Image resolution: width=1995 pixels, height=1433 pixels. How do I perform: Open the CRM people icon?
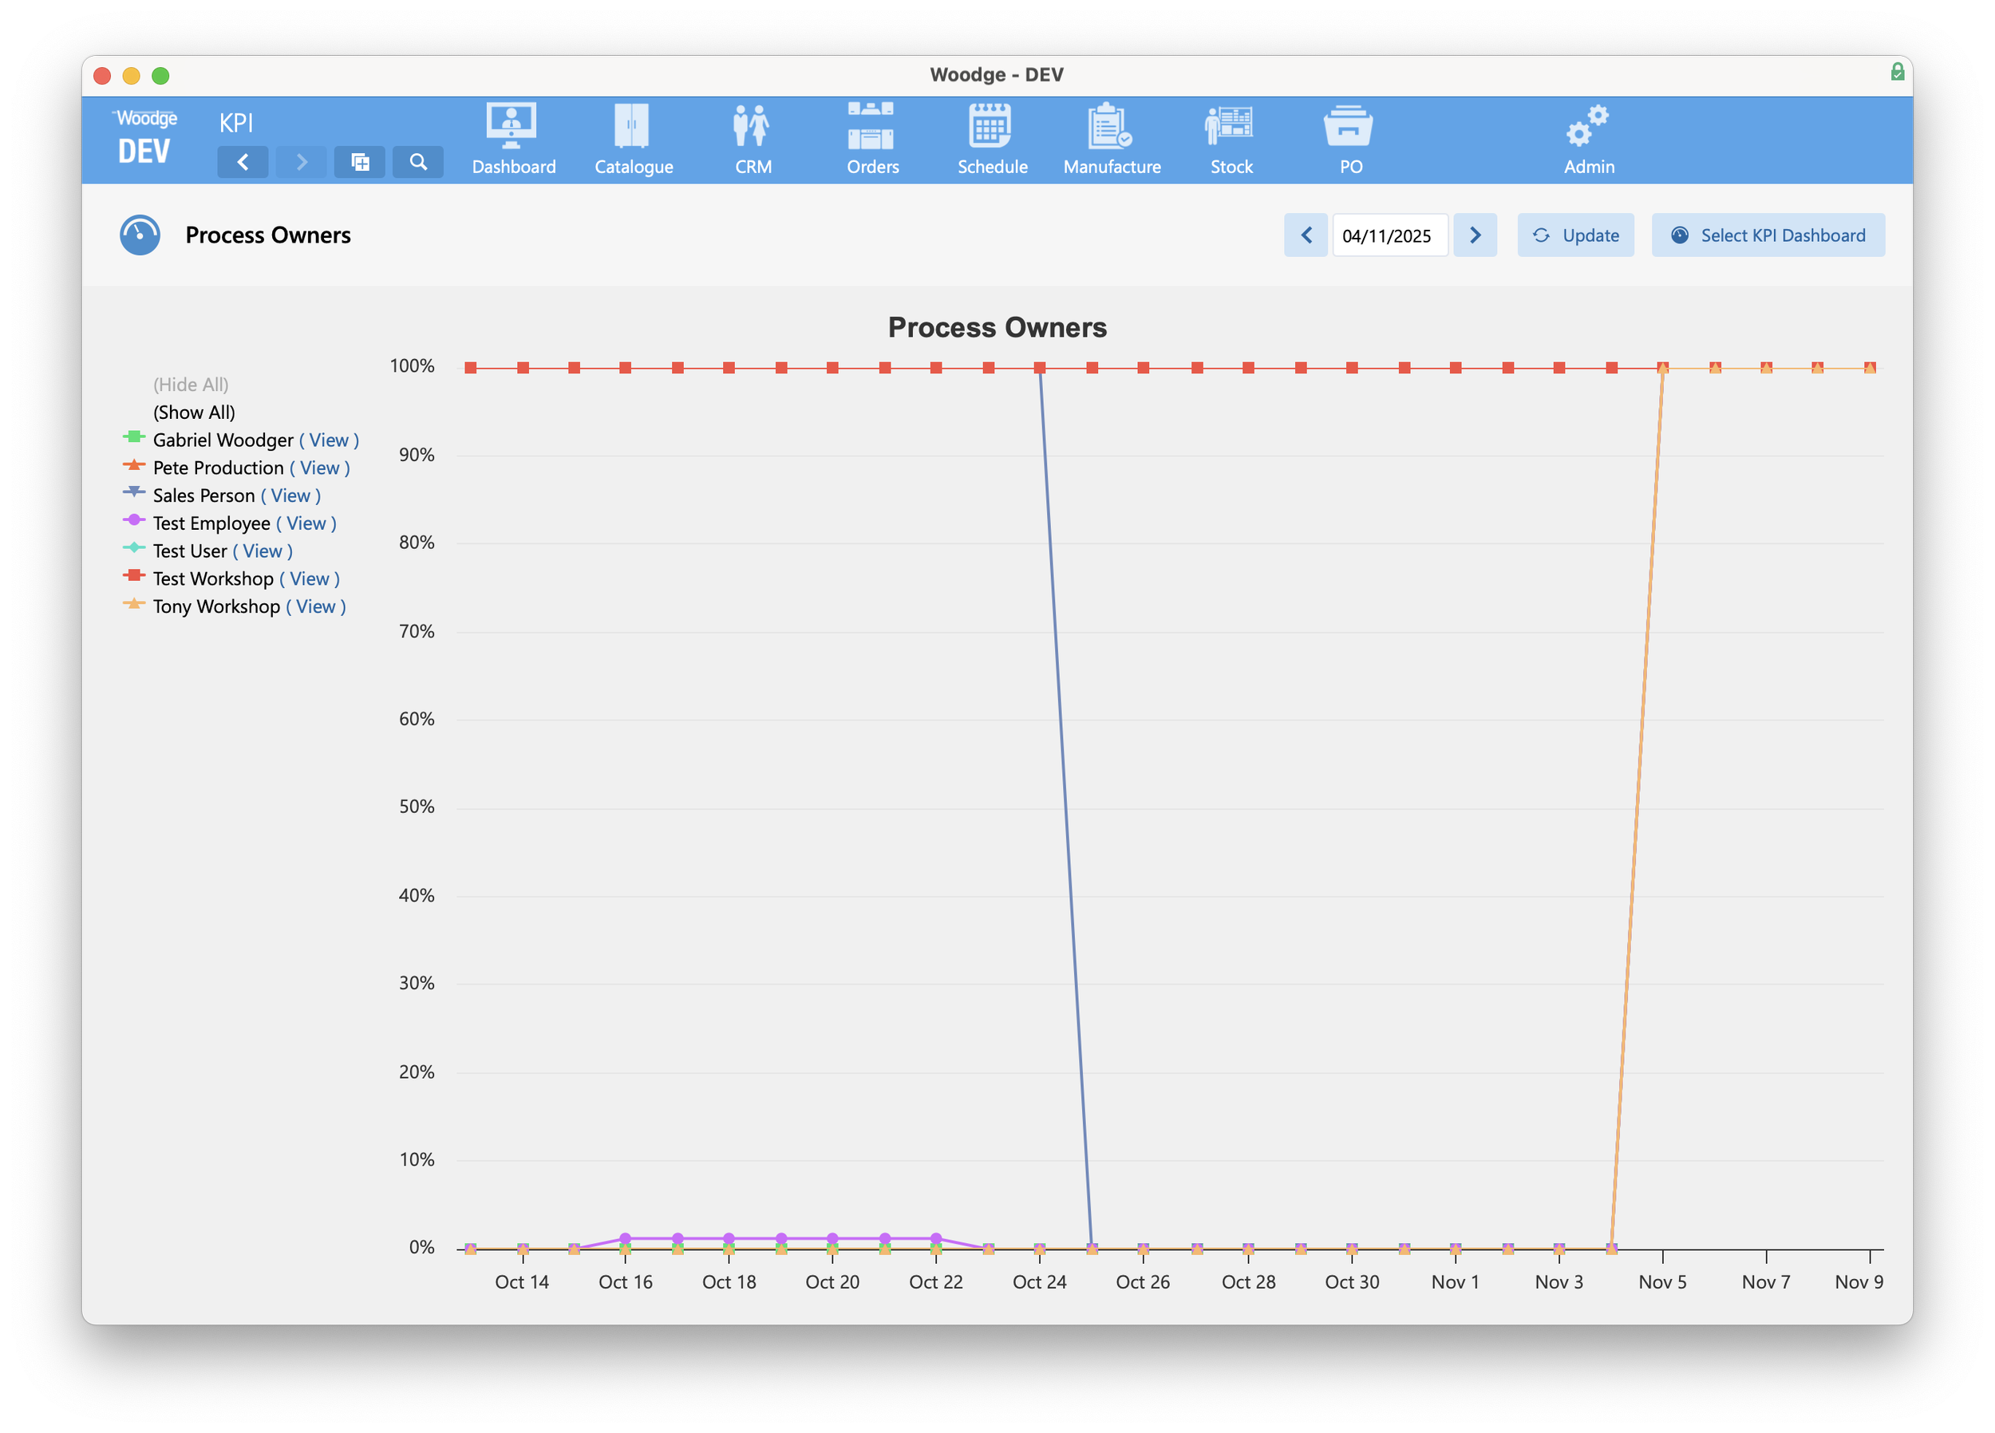coord(752,126)
